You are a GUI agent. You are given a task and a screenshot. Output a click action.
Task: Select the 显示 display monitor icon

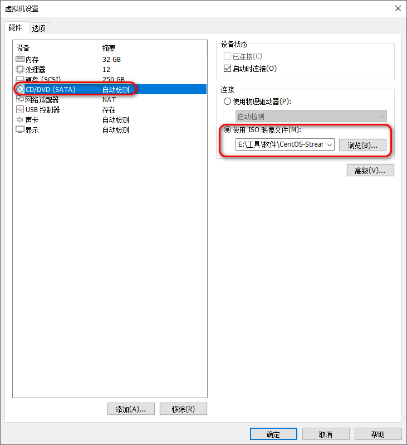(x=20, y=130)
